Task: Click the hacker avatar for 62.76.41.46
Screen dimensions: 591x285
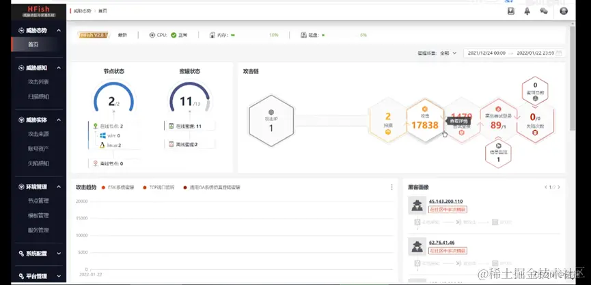Action: pyautogui.click(x=417, y=247)
